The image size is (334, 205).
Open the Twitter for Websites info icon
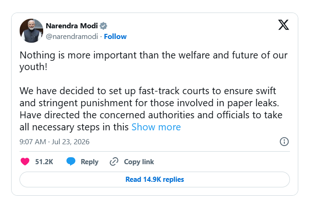284,141
